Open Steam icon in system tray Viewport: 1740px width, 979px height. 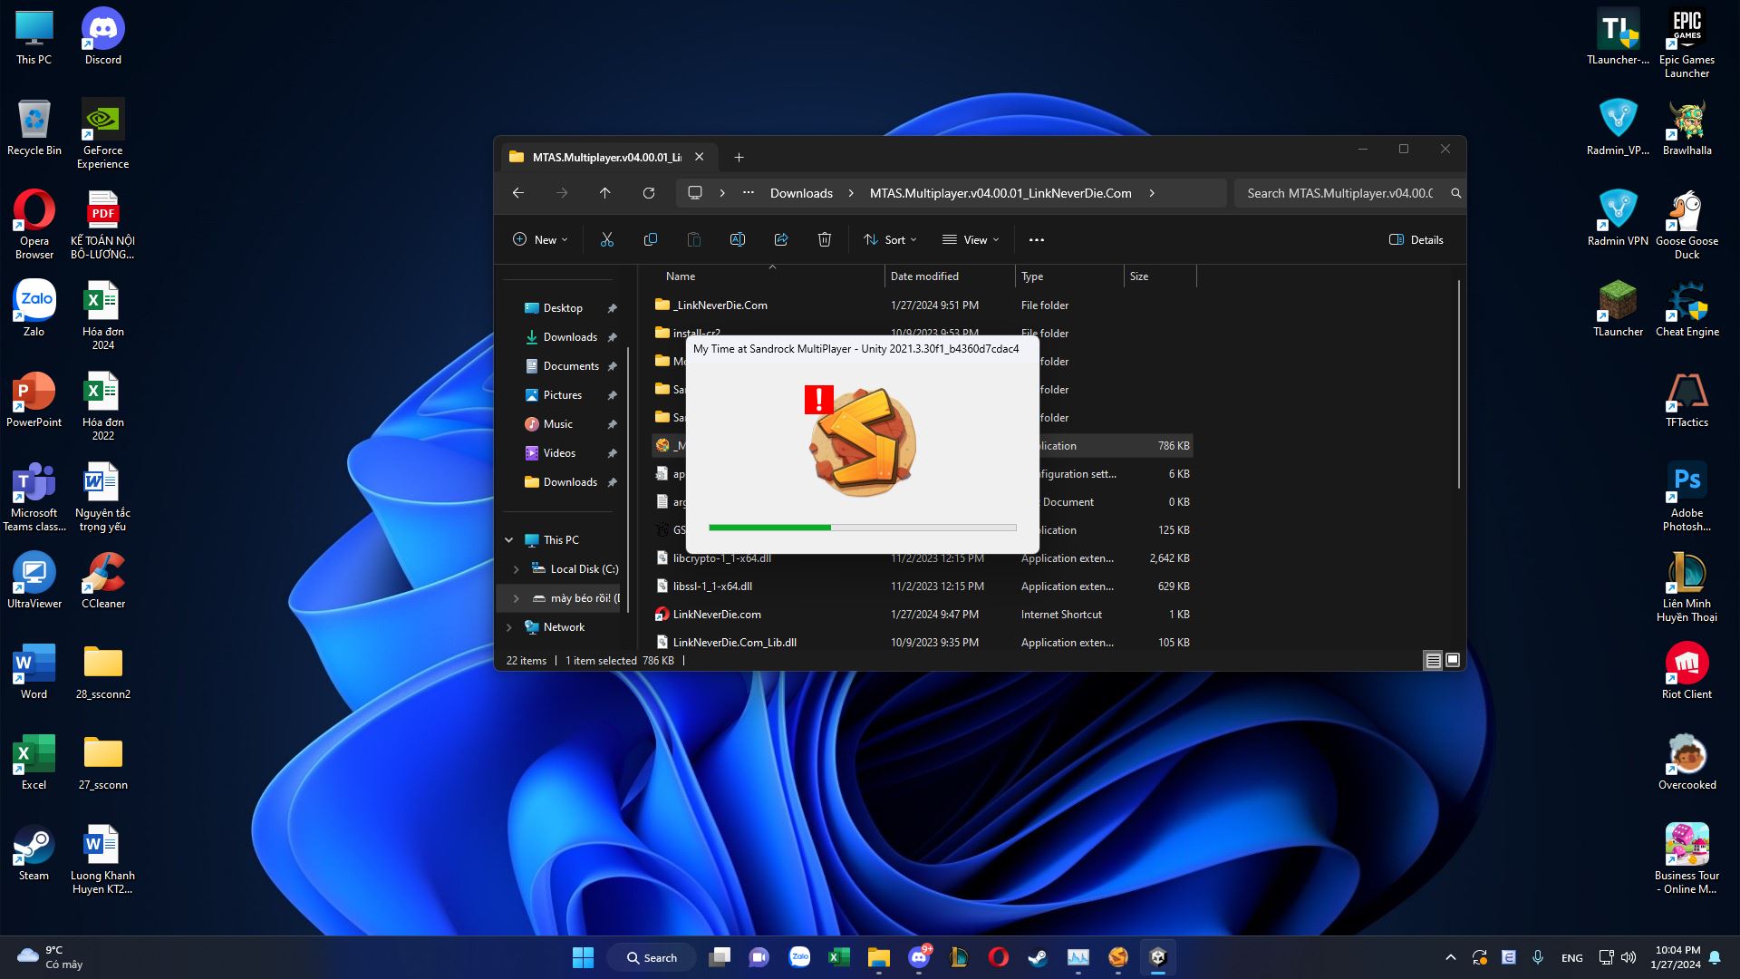click(1038, 956)
